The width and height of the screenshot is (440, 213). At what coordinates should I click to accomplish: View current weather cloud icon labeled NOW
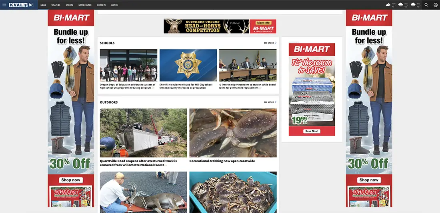[388, 5]
